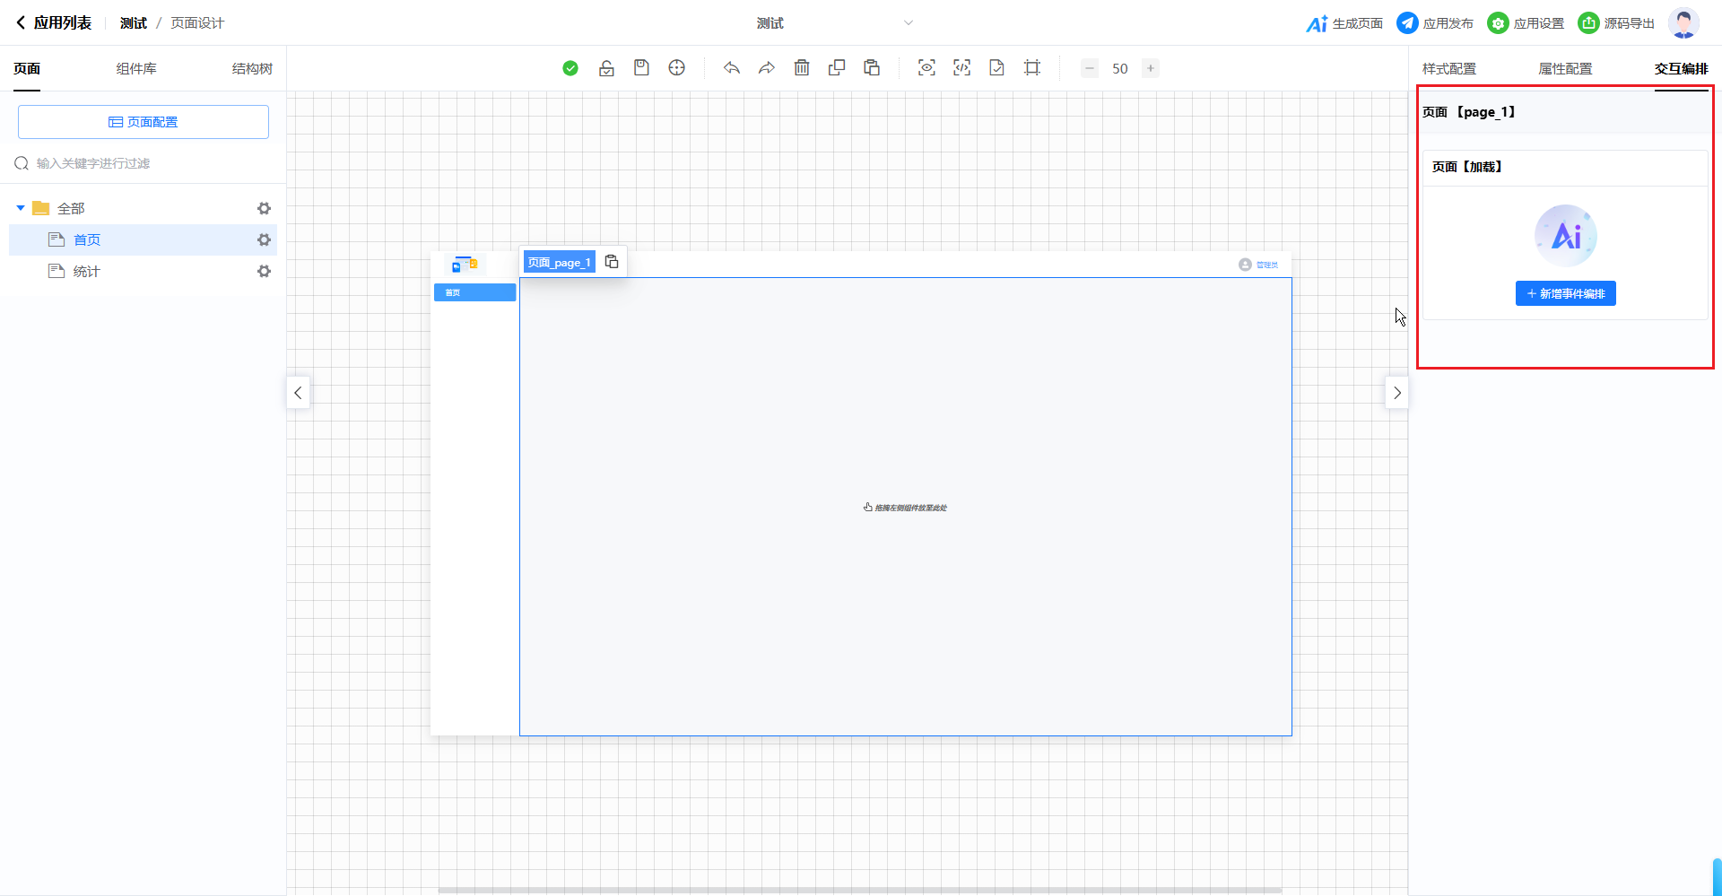
Task: Click the paste clipboard icon in toolbar
Action: [872, 68]
